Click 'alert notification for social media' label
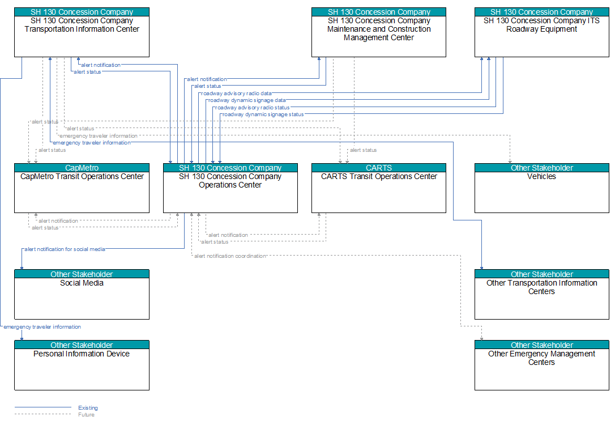Viewport: 615px width, 425px height. pos(65,249)
